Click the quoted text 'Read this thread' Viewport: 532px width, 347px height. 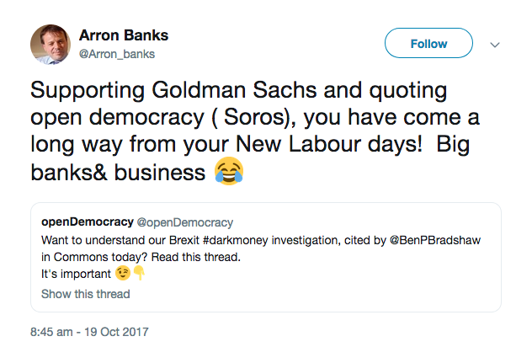(x=195, y=258)
